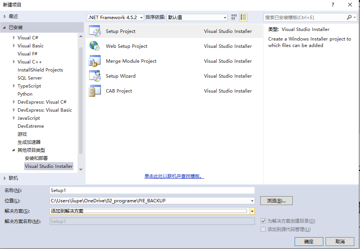Toggle add to source control checkbox
360x249 pixels.
[x=263, y=229]
